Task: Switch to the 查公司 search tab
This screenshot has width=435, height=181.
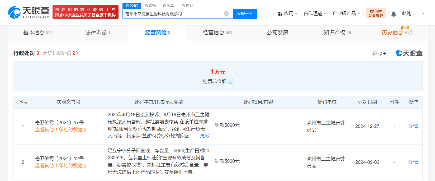Action: click(132, 5)
